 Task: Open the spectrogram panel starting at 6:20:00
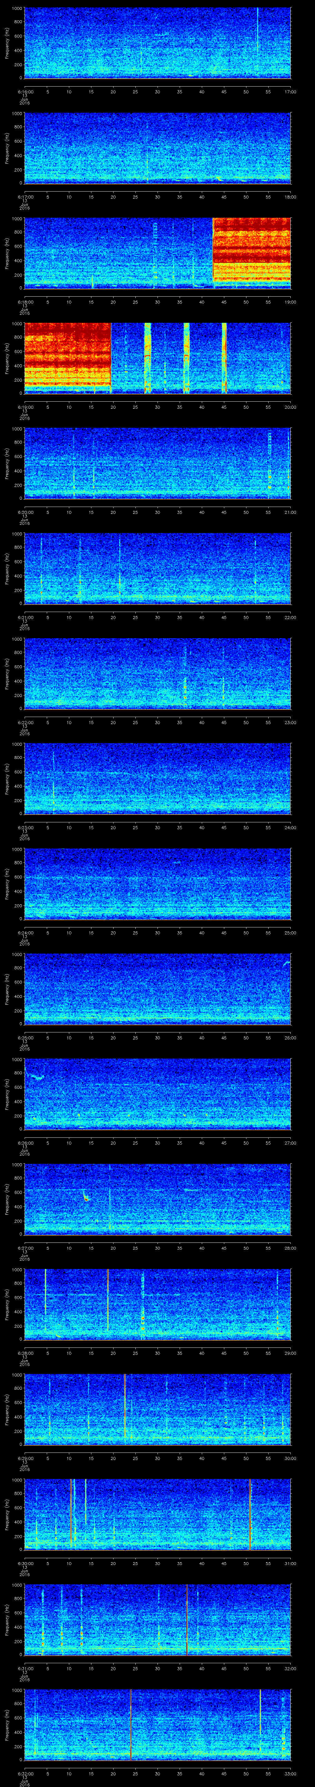(x=157, y=464)
